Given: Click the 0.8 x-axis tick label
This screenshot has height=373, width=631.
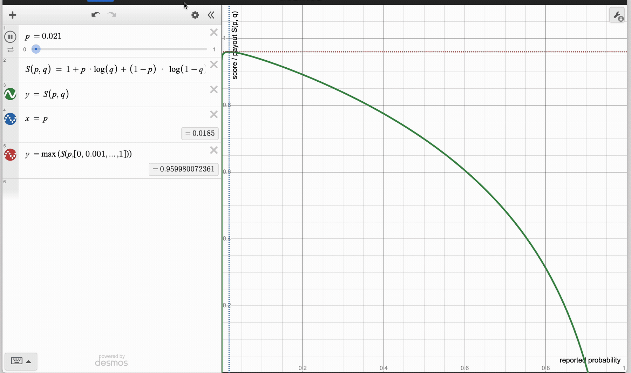Looking at the screenshot, I should click(545, 368).
